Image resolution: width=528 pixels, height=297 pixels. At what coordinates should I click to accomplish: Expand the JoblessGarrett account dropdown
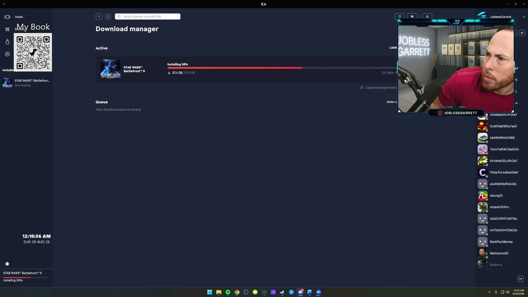point(524,17)
